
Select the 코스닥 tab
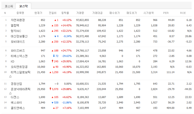23,6
